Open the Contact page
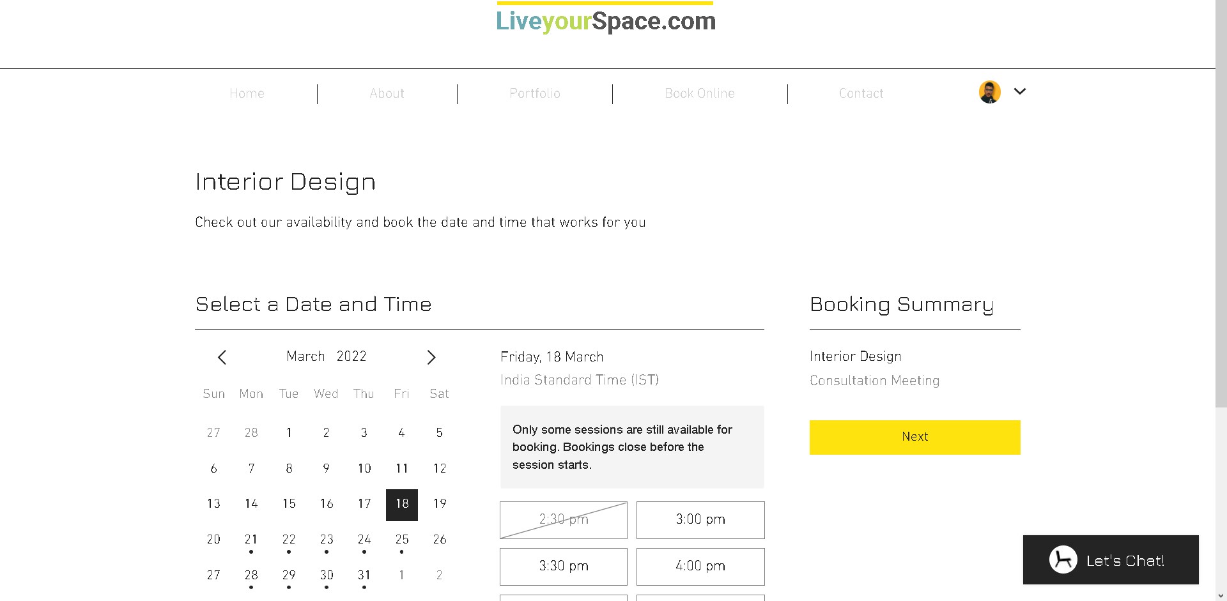 click(861, 93)
